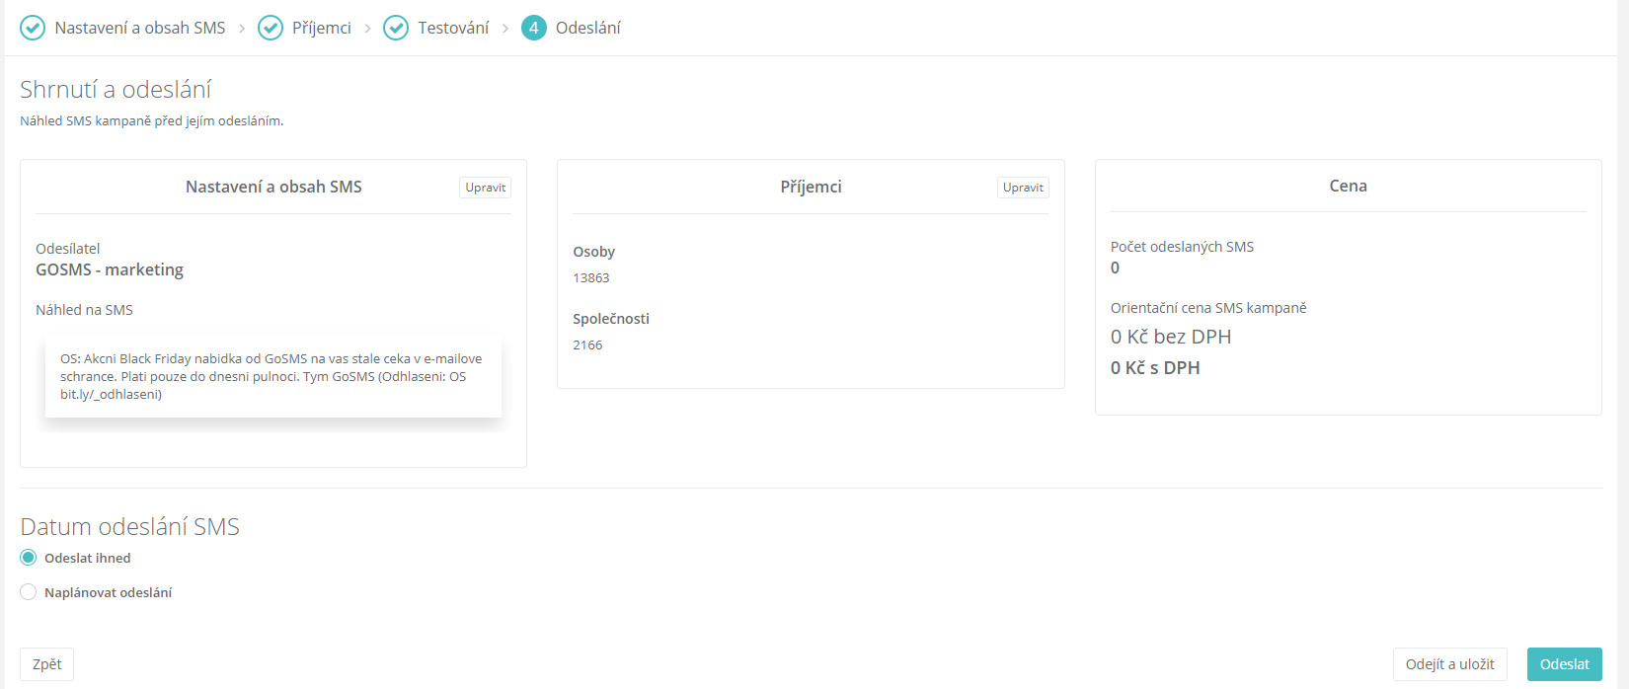
Task: Open the Odeslání wizard step
Action: (588, 28)
